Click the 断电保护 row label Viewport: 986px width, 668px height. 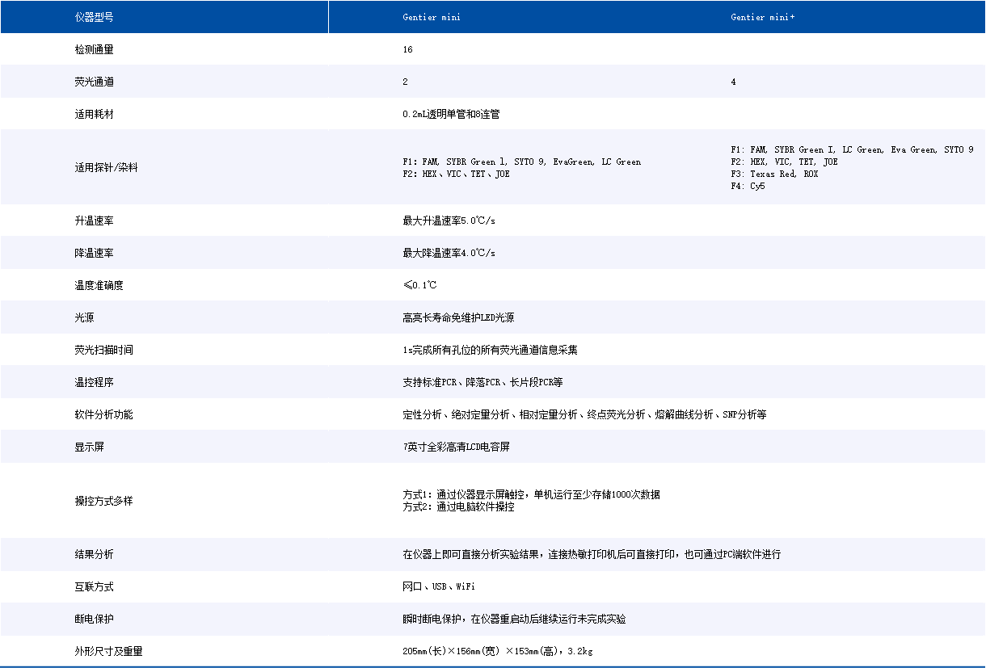94,619
